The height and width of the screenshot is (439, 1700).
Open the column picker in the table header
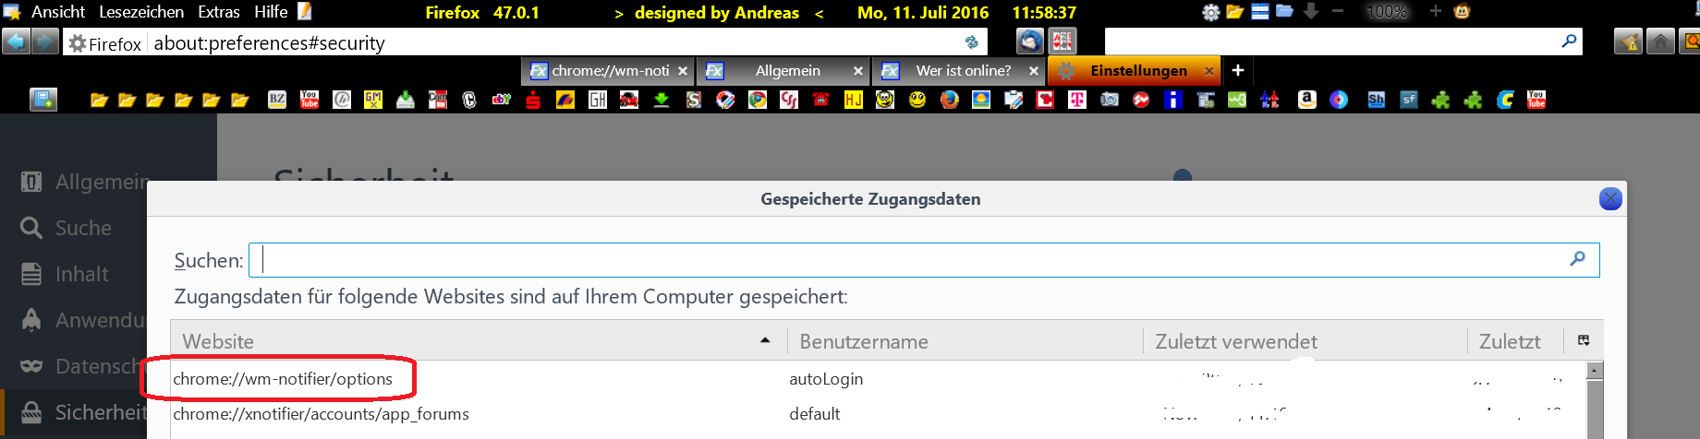coord(1584,340)
